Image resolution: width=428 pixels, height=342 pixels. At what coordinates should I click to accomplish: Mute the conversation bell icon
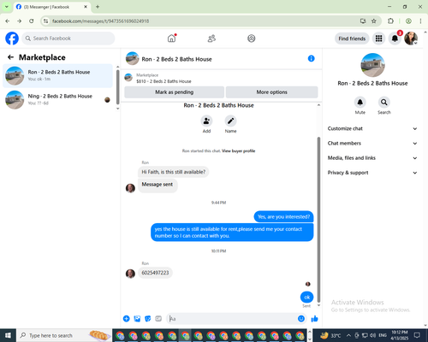point(360,102)
